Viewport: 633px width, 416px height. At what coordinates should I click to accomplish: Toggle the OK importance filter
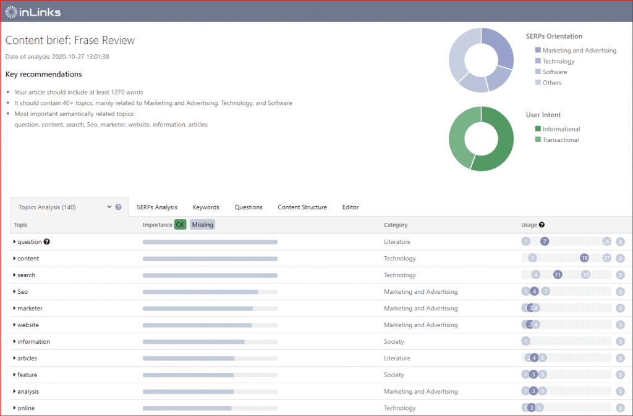tap(180, 225)
